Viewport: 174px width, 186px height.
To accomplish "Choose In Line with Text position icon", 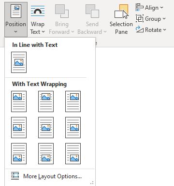I will [19, 62].
